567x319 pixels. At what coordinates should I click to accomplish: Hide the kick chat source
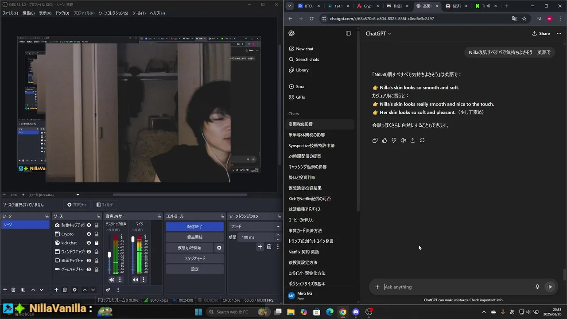click(x=89, y=243)
